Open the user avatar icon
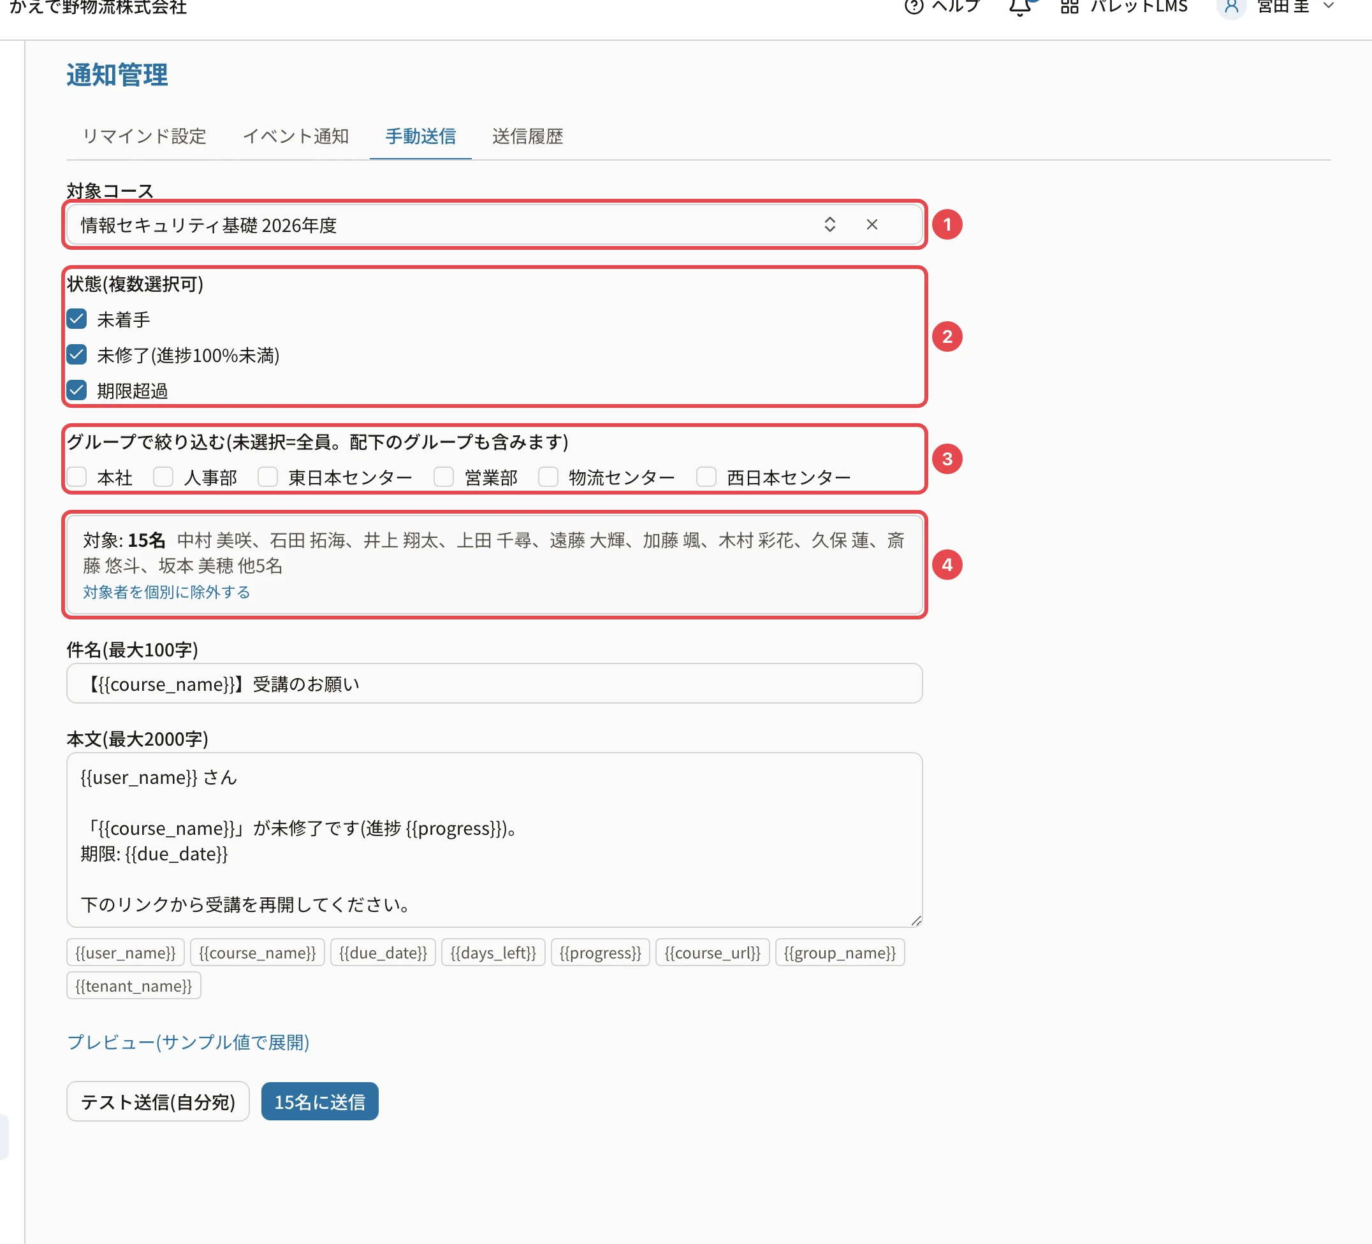 point(1230,7)
